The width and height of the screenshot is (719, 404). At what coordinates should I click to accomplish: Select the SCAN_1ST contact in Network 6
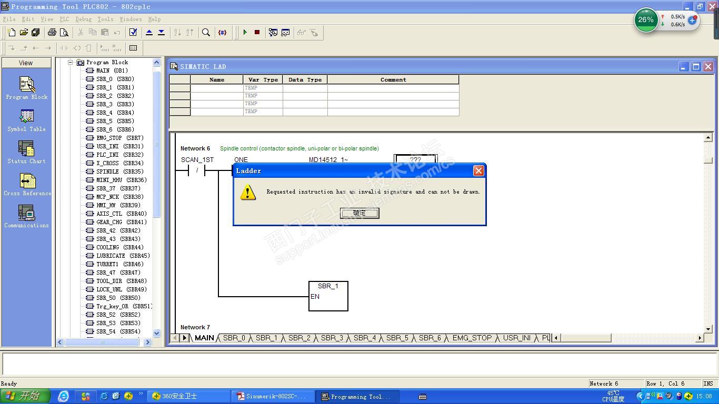(x=197, y=170)
